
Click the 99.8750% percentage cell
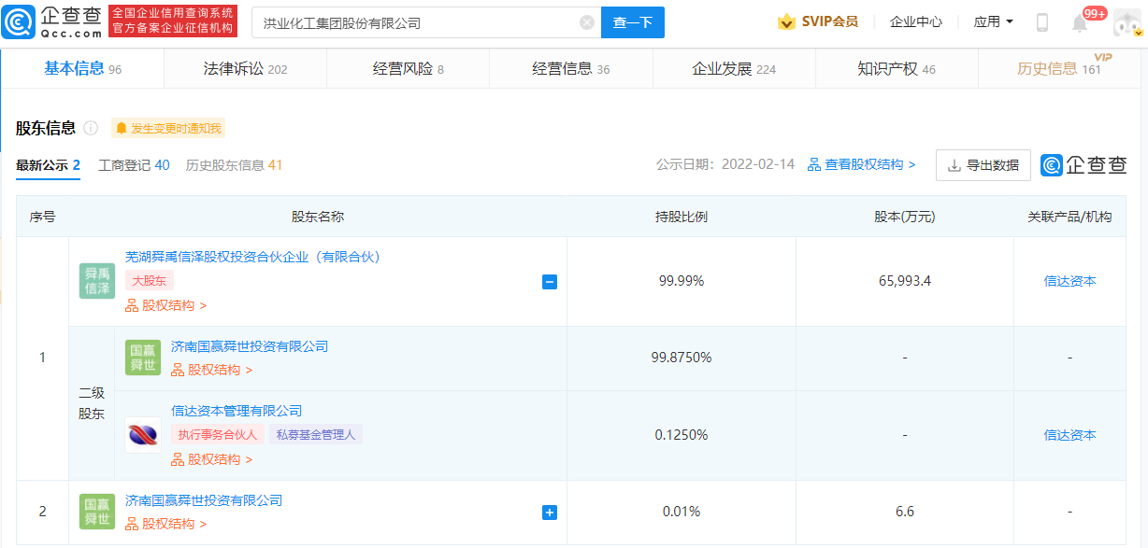pyautogui.click(x=682, y=358)
